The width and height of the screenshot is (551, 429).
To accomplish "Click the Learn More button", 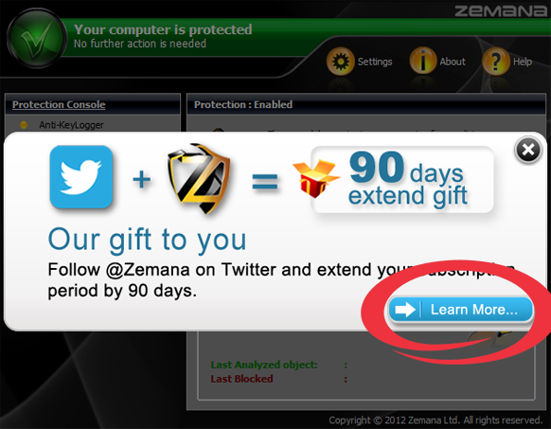I will pyautogui.click(x=461, y=310).
